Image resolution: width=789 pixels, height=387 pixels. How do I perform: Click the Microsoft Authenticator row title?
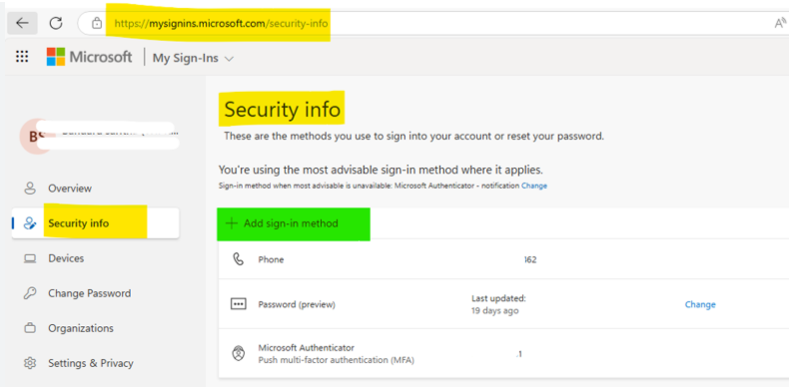[306, 348]
